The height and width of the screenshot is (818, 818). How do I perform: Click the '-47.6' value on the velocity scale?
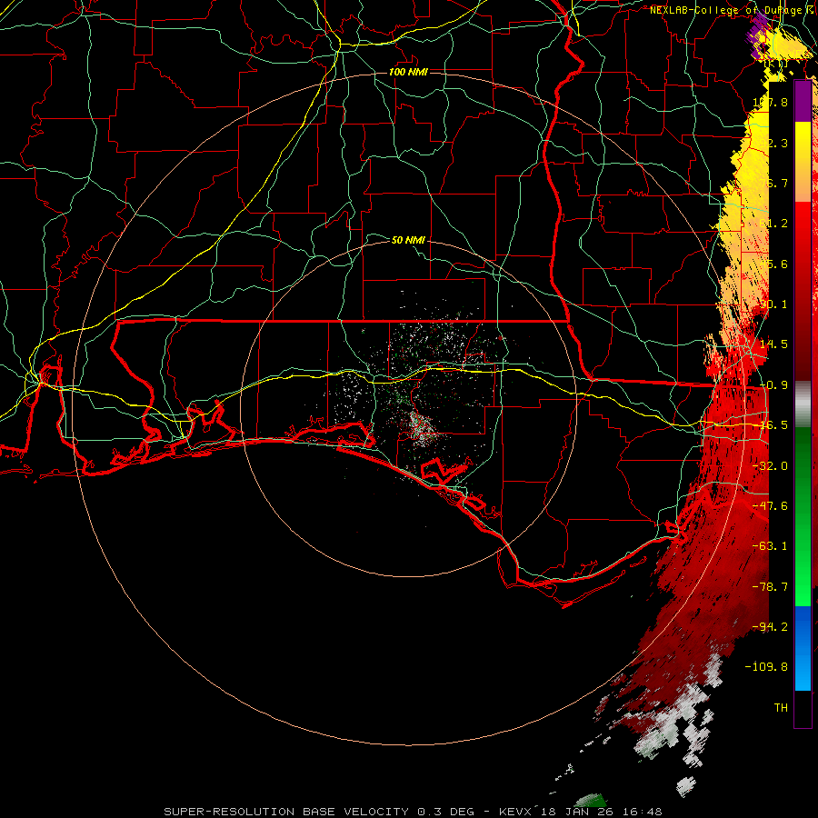point(771,506)
